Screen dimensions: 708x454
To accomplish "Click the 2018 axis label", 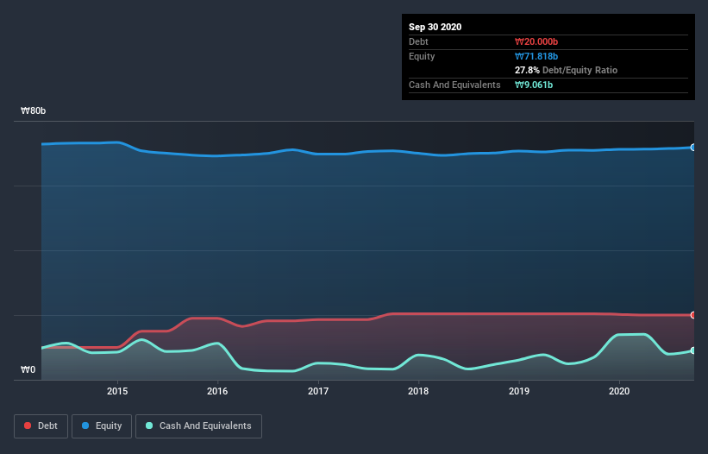I will coord(418,391).
